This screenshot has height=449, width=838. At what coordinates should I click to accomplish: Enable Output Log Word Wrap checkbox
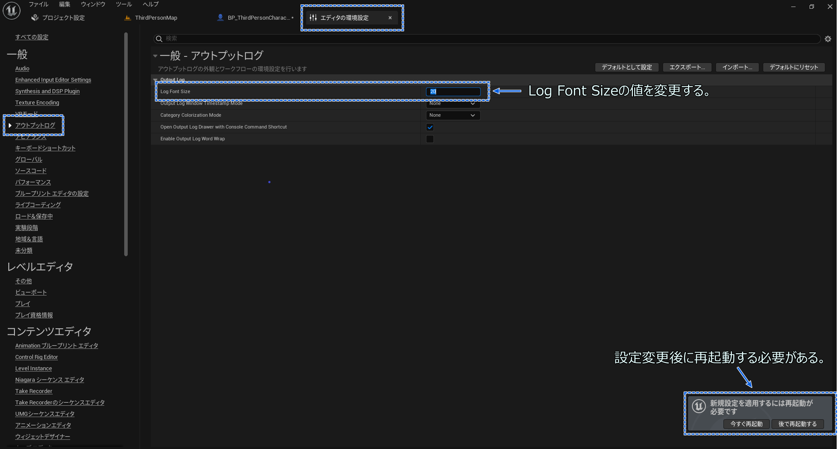[430, 139]
